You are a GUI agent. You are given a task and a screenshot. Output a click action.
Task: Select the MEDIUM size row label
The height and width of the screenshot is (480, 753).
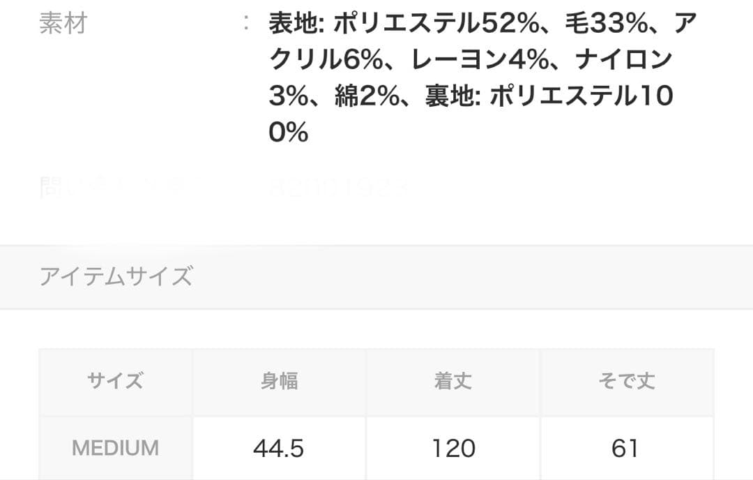115,449
